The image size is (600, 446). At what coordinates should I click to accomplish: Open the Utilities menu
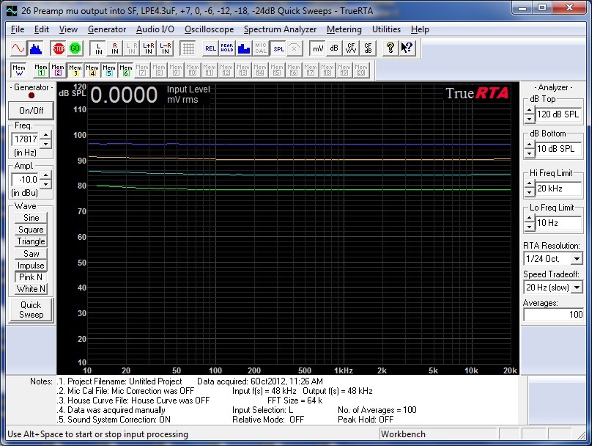pyautogui.click(x=387, y=29)
